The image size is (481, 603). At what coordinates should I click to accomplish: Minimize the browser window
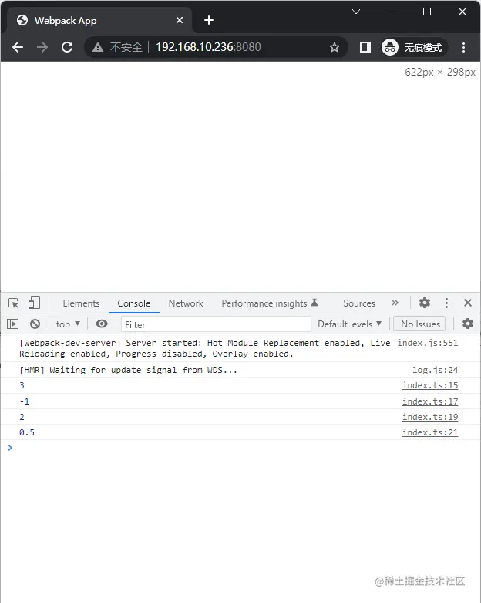[x=392, y=12]
